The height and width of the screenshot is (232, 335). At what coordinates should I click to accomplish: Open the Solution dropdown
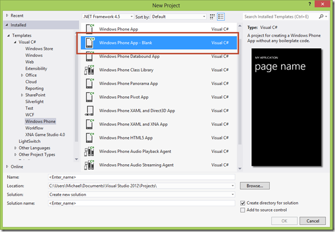click(233, 194)
